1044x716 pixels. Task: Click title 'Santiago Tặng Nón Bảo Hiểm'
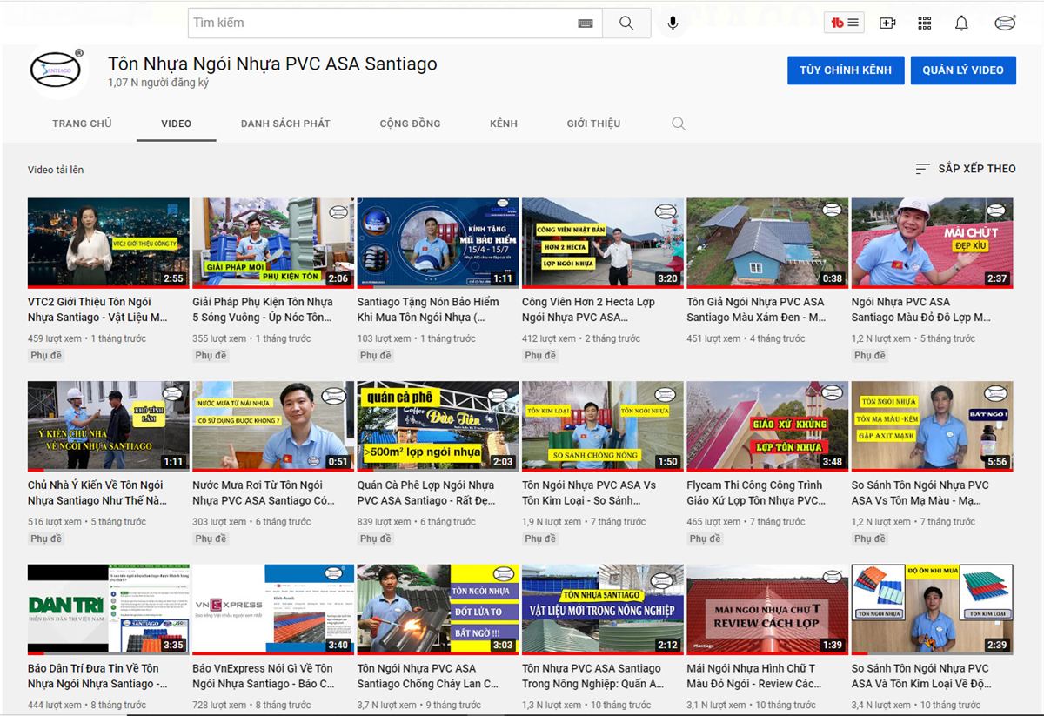point(428,310)
